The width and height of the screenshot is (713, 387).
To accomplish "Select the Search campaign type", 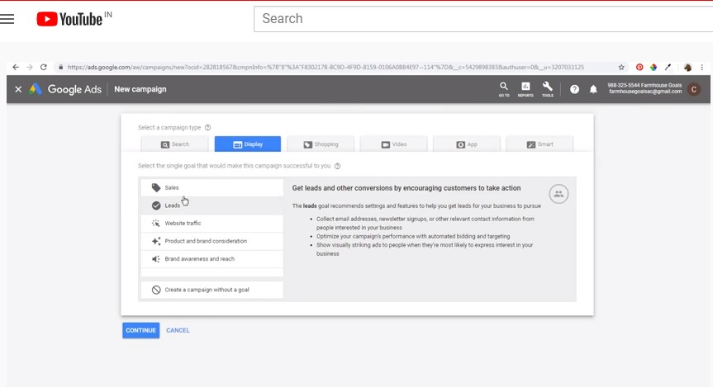I will 175,144.
